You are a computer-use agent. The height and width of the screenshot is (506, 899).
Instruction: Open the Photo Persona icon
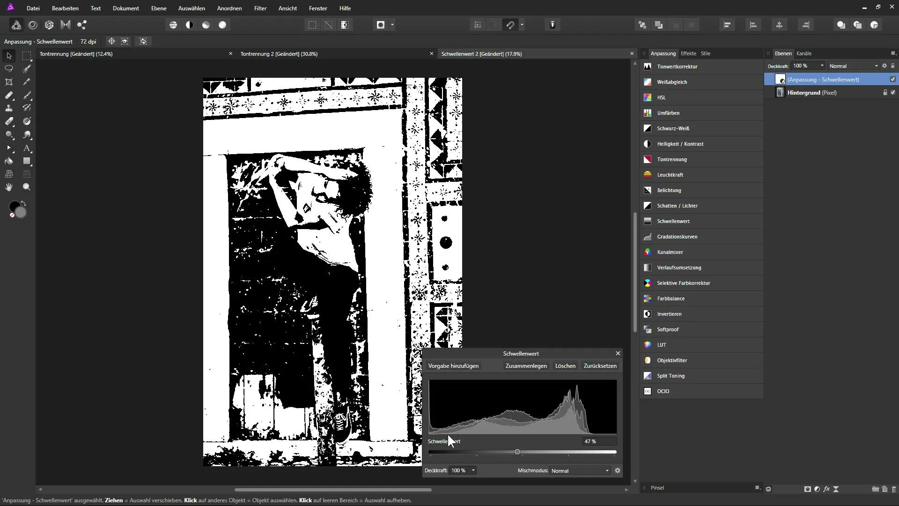pos(16,25)
